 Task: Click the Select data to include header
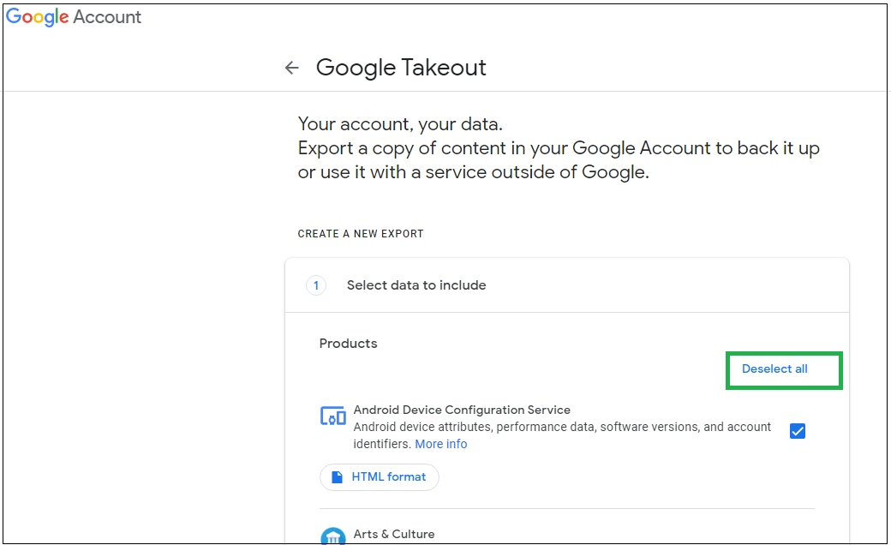(416, 285)
